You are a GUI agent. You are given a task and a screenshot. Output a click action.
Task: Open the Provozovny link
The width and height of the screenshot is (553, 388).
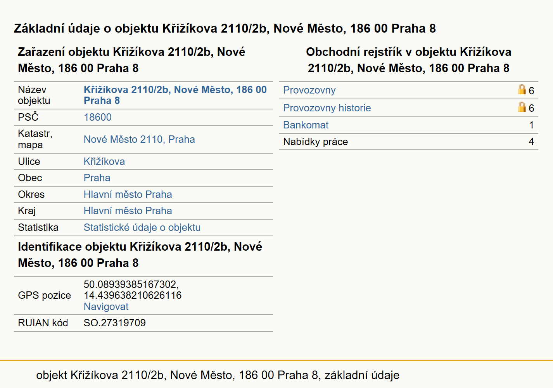[x=309, y=90]
